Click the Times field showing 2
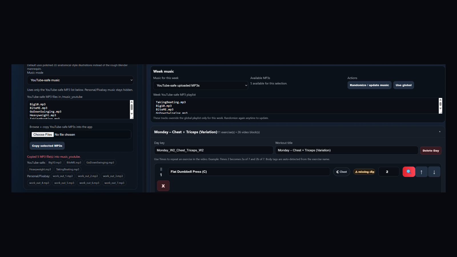The width and height of the screenshot is (457, 257). (x=389, y=172)
